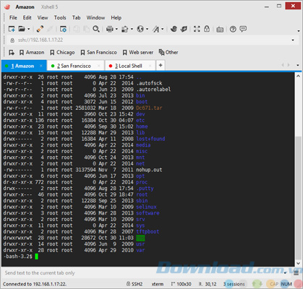Close the 3 Local Shell tab
Image resolution: width=303 pixels, height=289 pixels.
[x=150, y=66]
